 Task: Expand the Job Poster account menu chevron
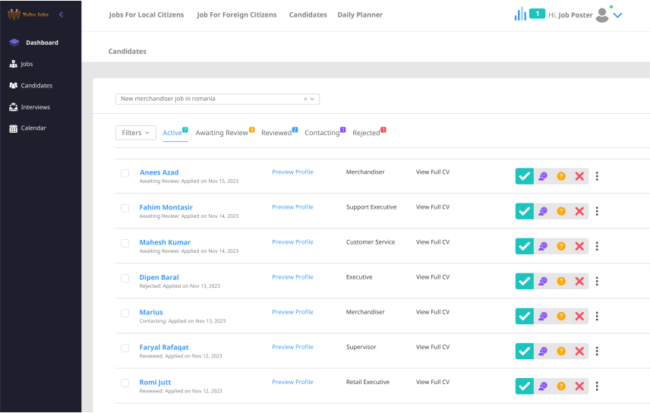click(617, 15)
